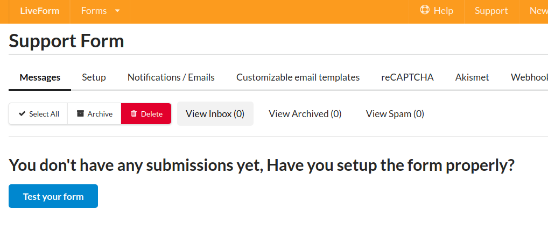
Task: Switch to the Setup tab
Action: pos(94,77)
